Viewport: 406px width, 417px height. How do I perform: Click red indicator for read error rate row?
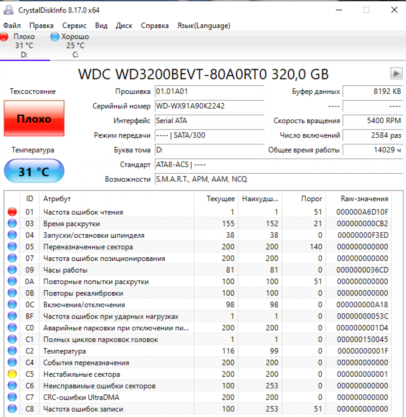tap(12, 212)
